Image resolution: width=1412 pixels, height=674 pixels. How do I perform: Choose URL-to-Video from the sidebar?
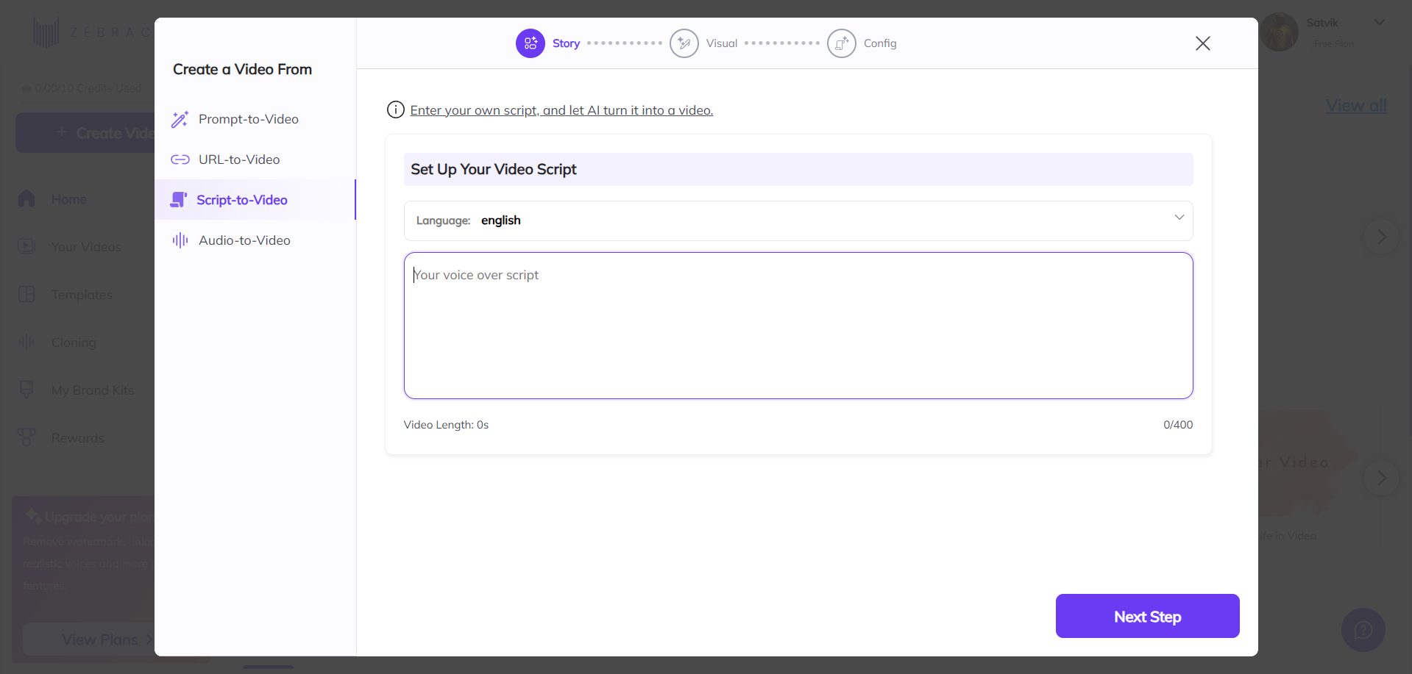[x=239, y=159]
